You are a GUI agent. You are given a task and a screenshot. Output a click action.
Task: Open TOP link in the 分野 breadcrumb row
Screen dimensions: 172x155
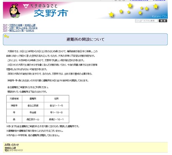[x=5, y=28]
